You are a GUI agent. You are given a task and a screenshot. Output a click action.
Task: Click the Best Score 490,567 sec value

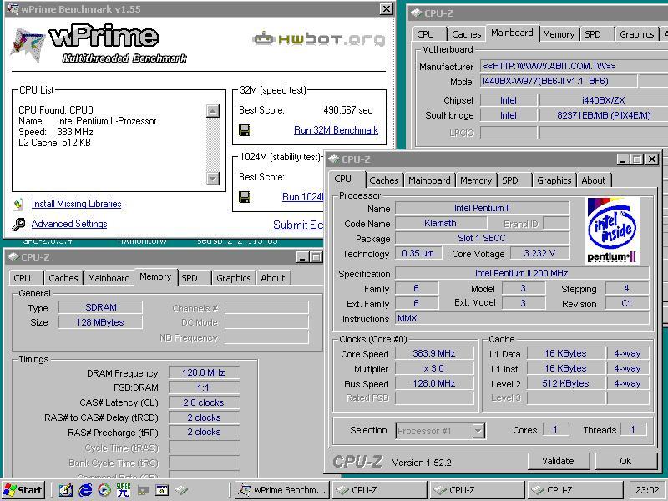(348, 110)
